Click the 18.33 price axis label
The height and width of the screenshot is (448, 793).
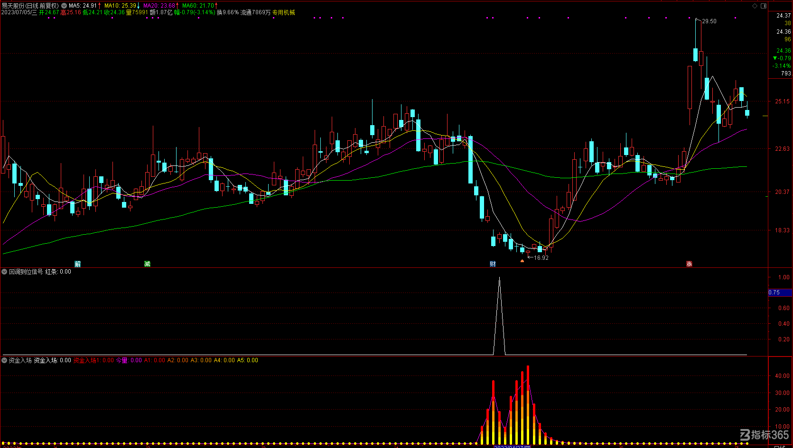783,230
